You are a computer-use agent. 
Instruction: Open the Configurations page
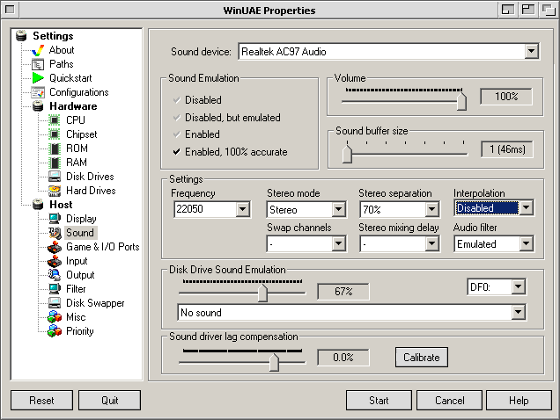[x=79, y=92]
